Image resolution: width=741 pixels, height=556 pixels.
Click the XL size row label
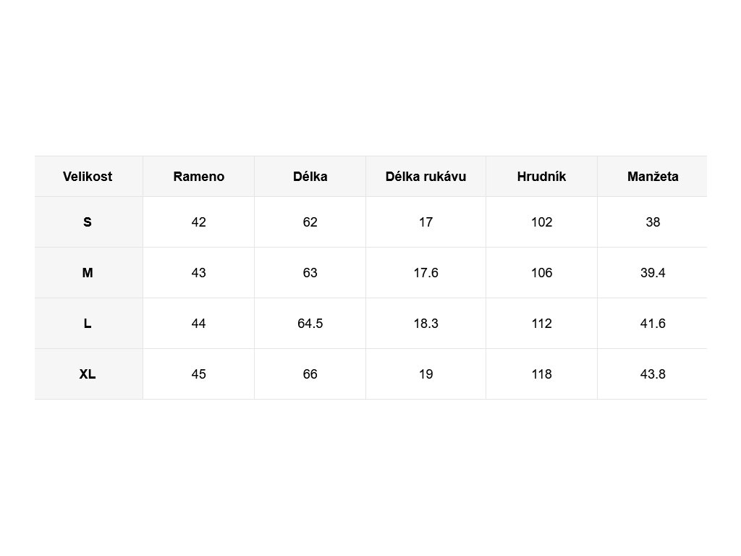click(x=88, y=374)
